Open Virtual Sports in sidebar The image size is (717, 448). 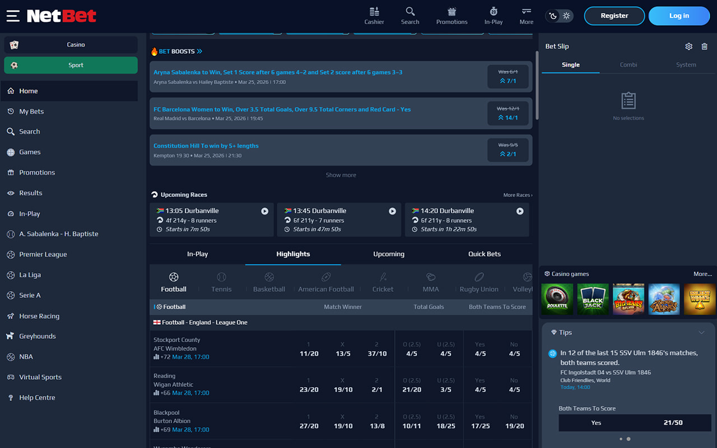pos(69,377)
